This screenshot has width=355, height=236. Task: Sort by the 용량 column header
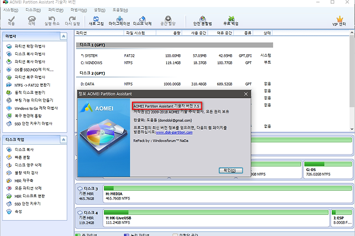tap(169, 33)
